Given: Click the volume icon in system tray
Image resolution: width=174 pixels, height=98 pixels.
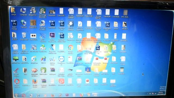Looking at the screenshot, I should point(150,94).
